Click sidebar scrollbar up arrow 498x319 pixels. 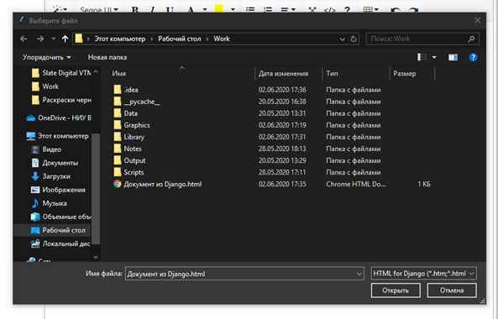(x=96, y=72)
